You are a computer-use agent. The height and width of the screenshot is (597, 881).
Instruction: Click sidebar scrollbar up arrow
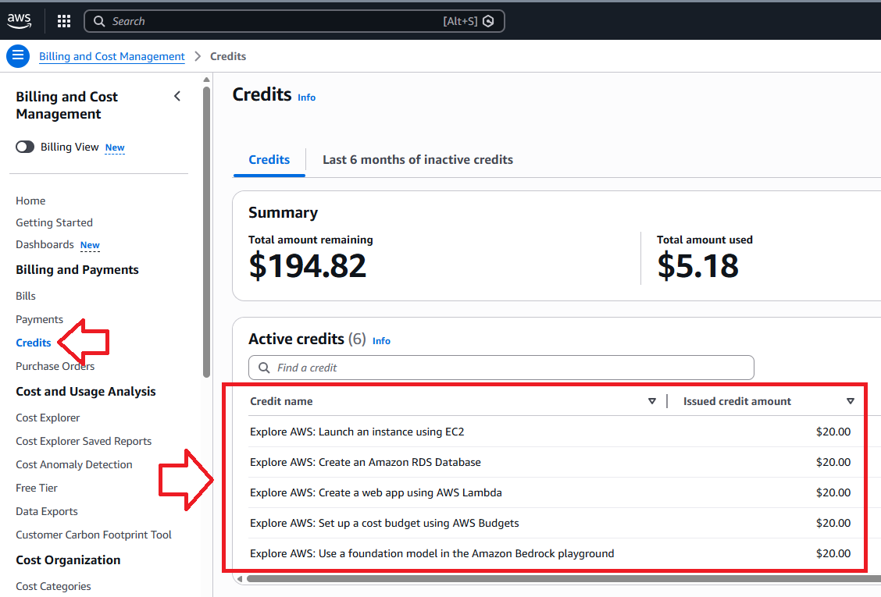point(206,80)
